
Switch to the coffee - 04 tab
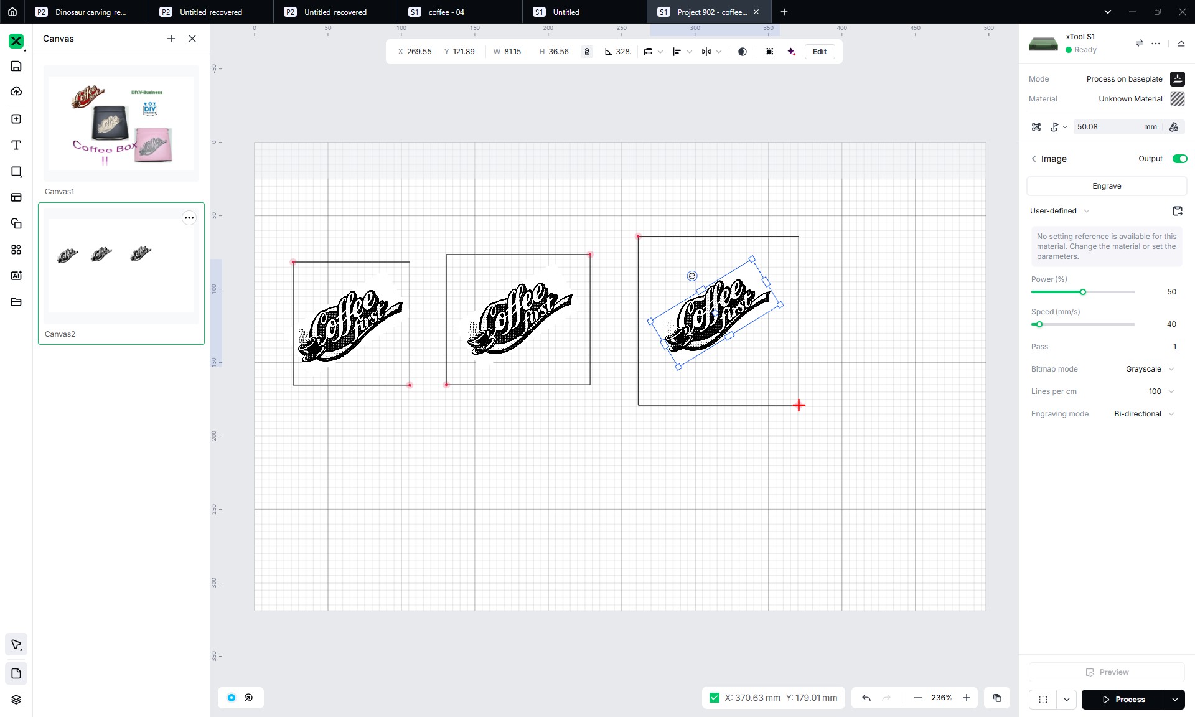point(461,12)
